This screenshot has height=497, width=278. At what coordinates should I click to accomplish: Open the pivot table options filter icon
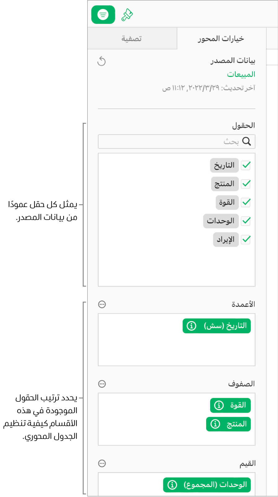point(103,14)
